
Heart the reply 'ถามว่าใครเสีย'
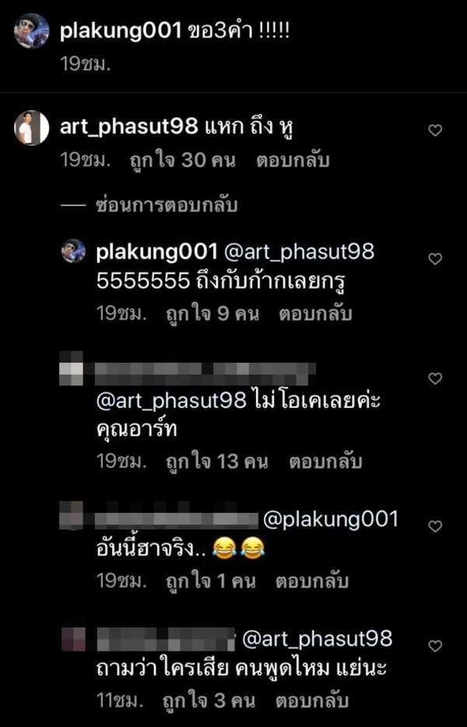click(x=435, y=646)
